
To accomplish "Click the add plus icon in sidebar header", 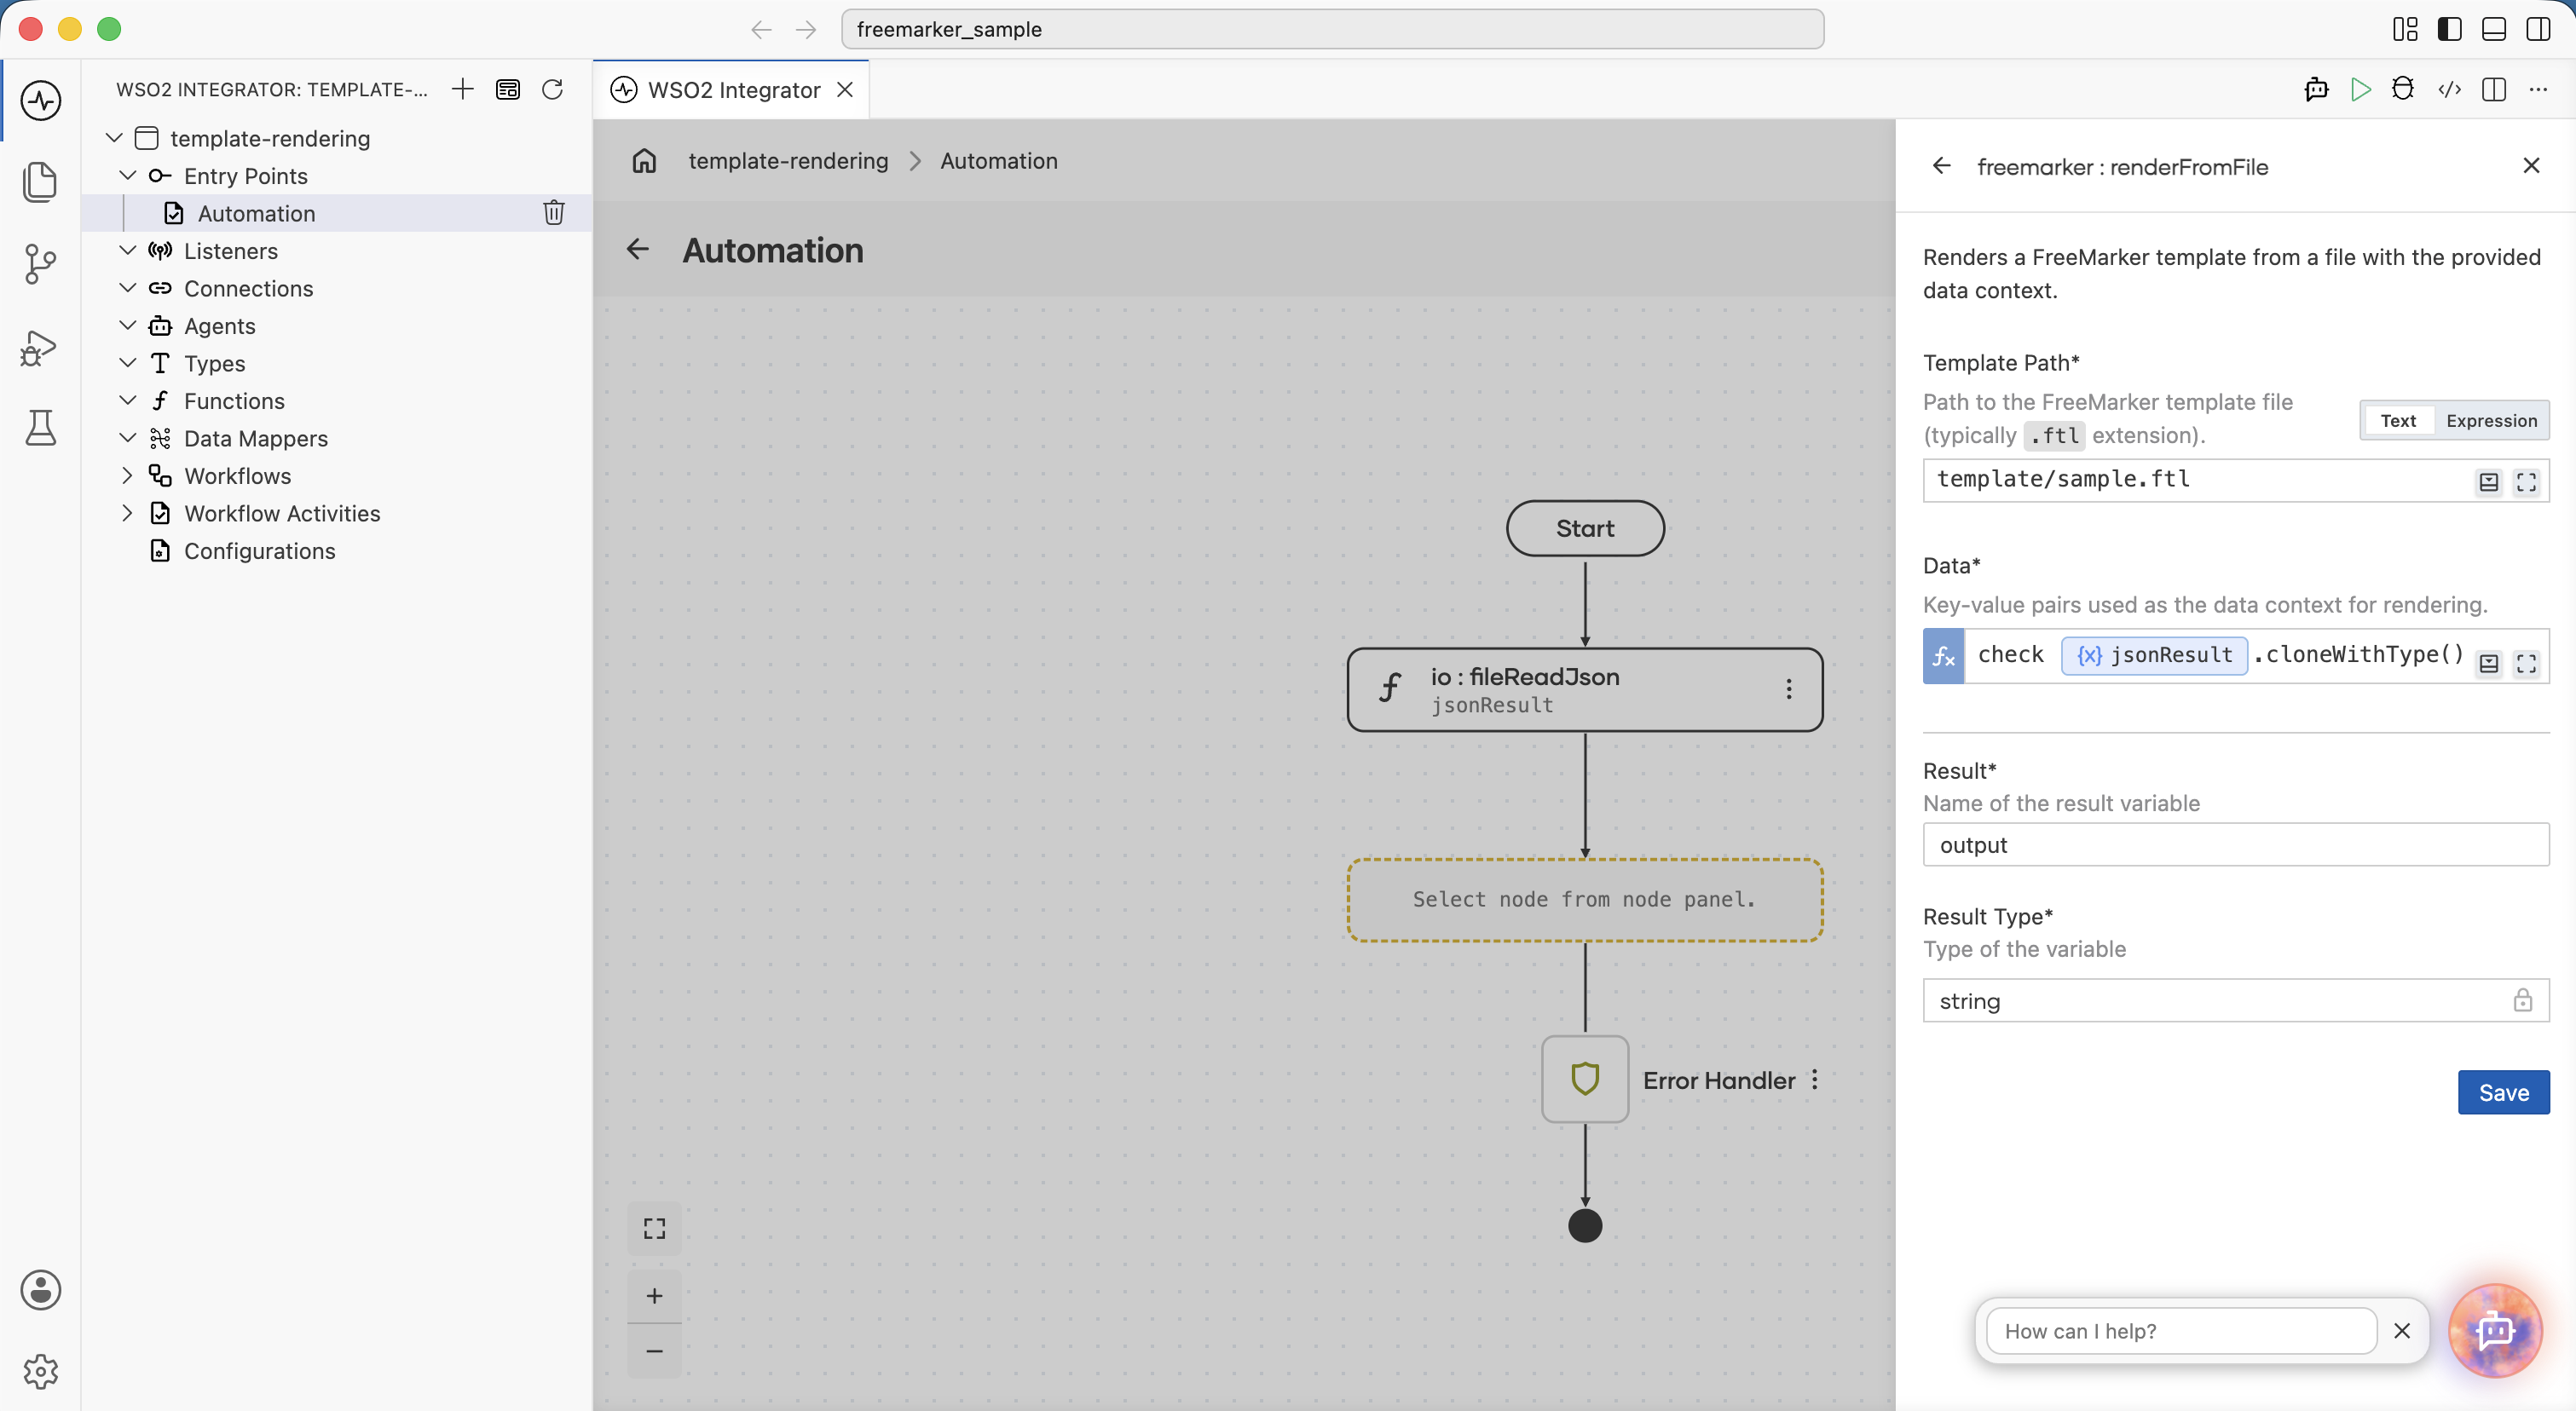I will pyautogui.click(x=462, y=90).
